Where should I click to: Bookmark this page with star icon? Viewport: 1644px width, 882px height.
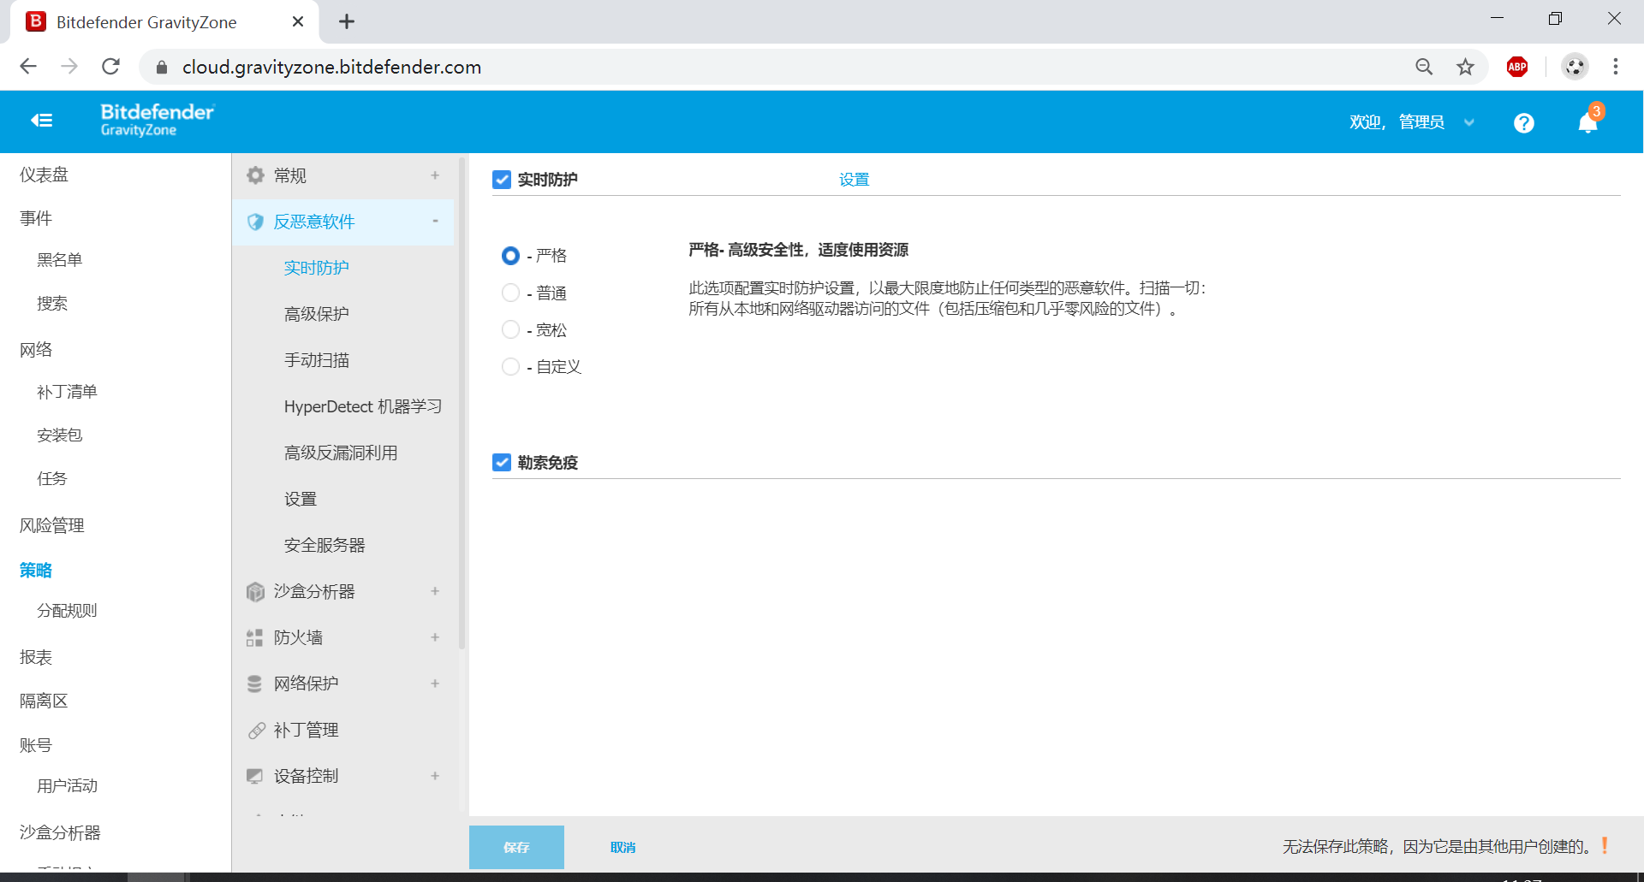pos(1466,67)
